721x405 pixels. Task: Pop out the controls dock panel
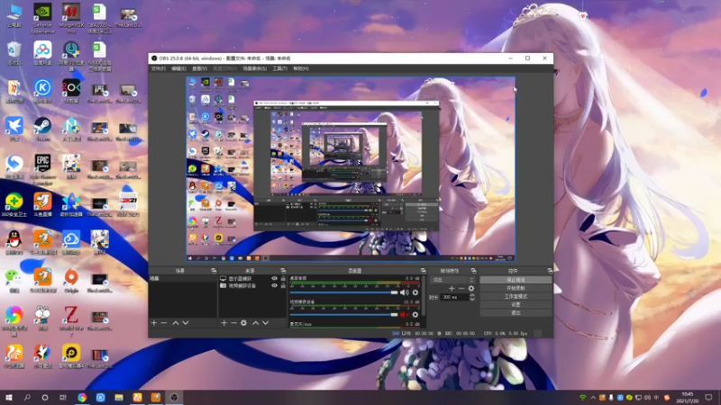(550, 271)
